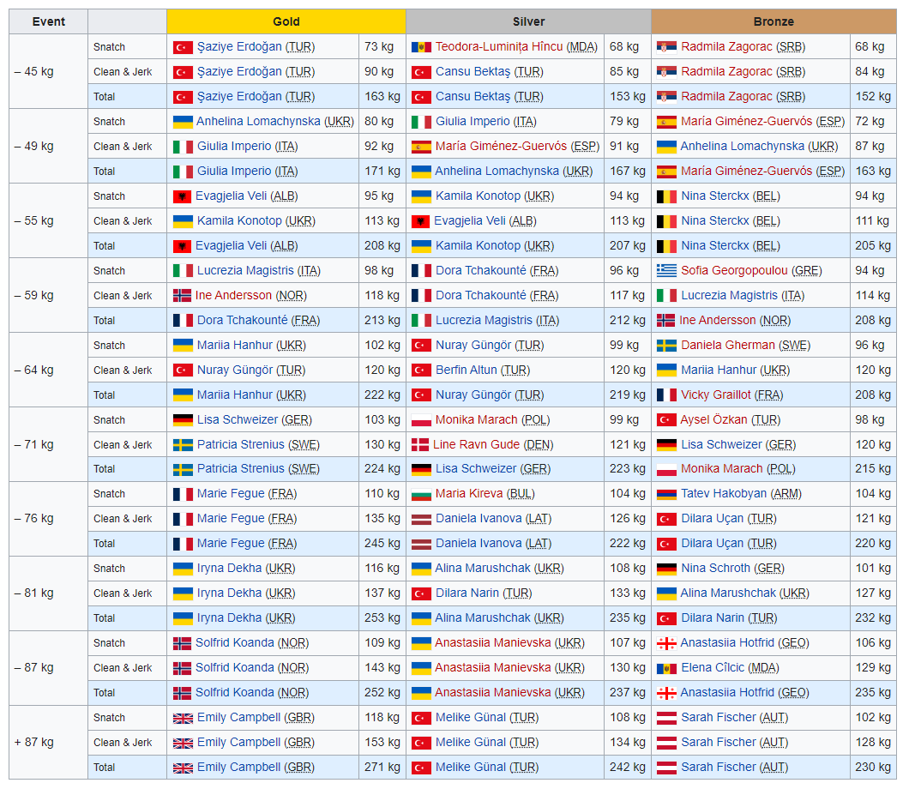This screenshot has height=789, width=915.
Task: Click the Greek flag next to Sofia Georgopoulou
Action: tap(666, 271)
